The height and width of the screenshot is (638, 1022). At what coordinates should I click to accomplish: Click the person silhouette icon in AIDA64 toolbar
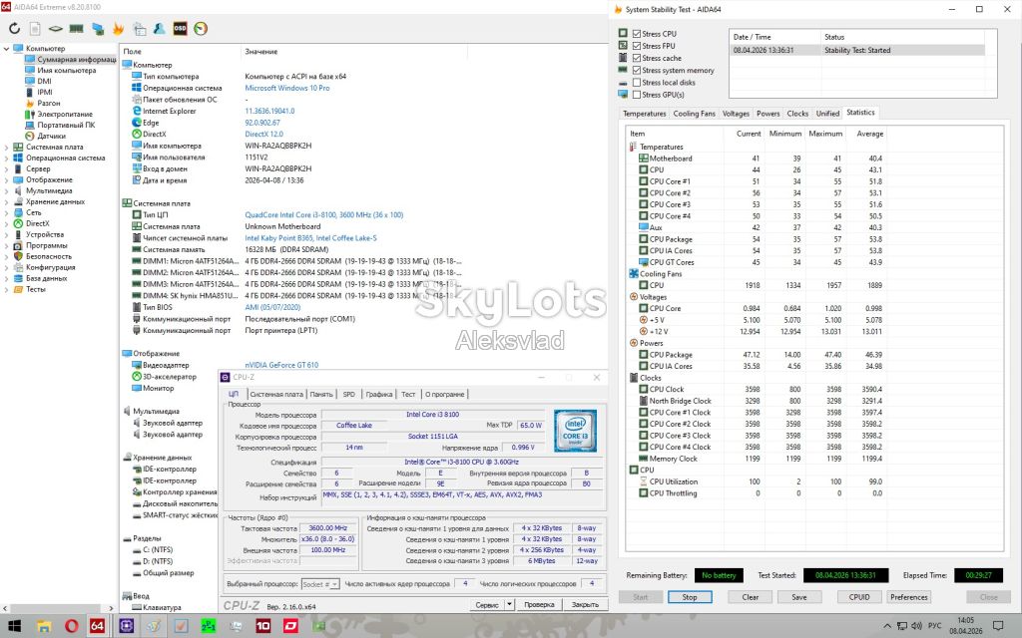[x=159, y=29]
